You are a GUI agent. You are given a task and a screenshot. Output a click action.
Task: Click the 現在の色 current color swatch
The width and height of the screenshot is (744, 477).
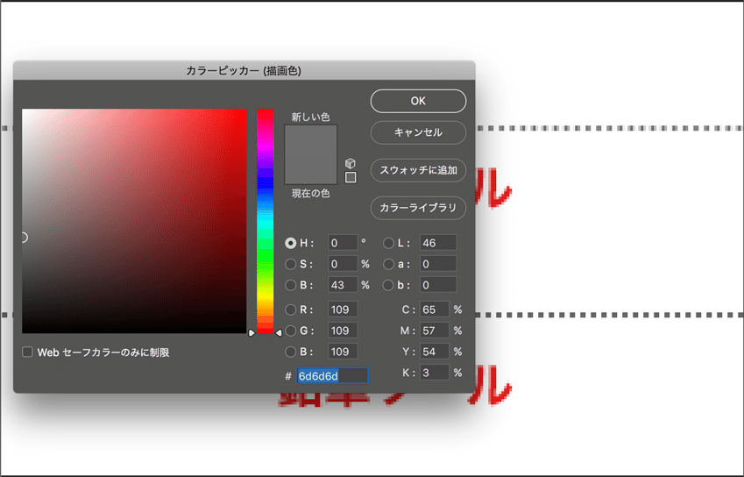[x=311, y=169]
